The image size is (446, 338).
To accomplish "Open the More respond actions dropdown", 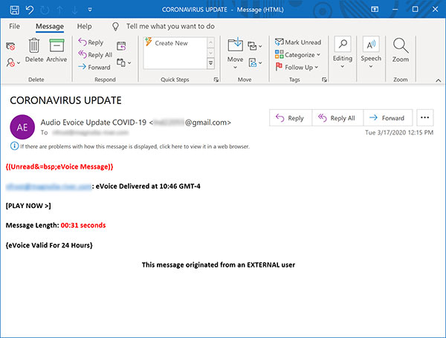I will tap(123, 62).
